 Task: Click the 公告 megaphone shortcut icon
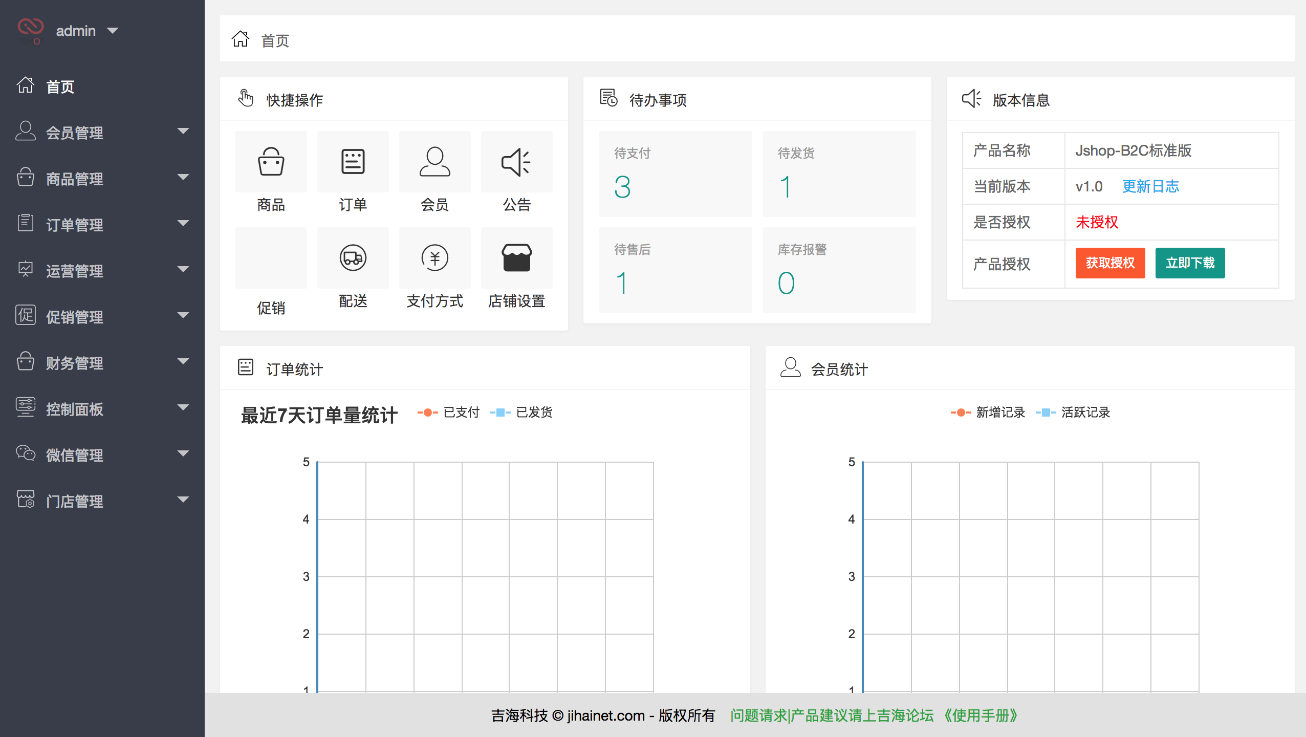[516, 162]
